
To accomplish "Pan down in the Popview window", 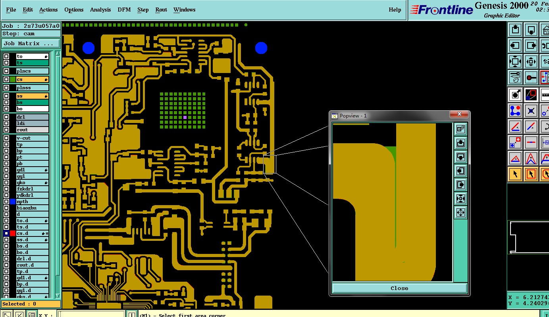I will (x=460, y=157).
